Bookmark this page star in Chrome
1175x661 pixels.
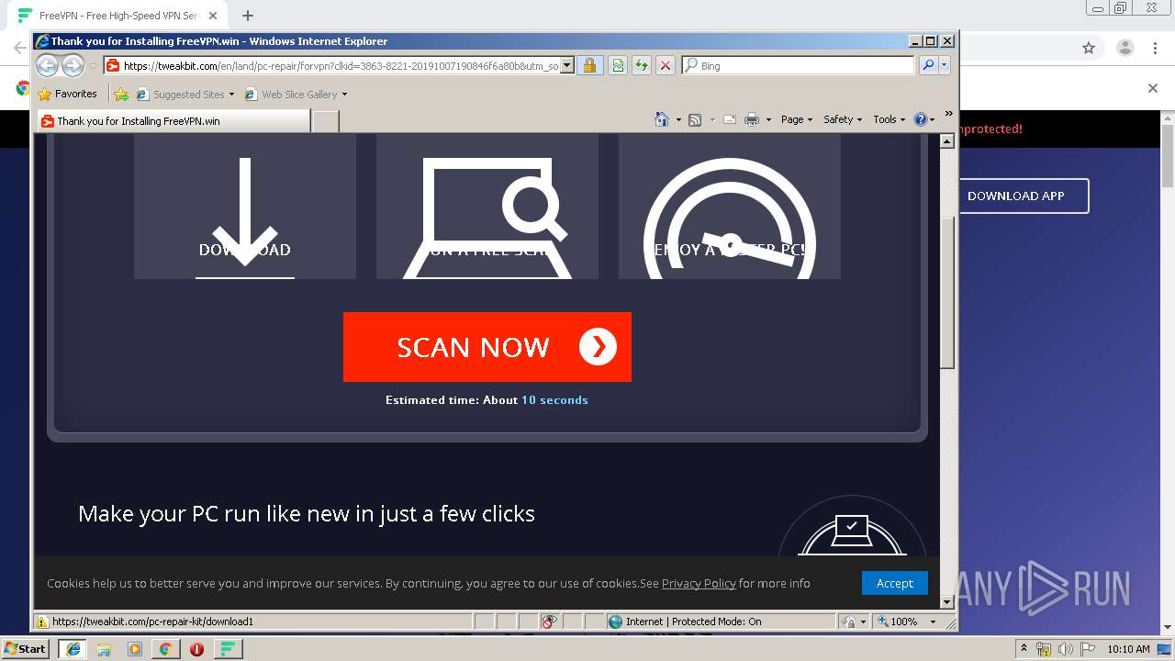[x=1089, y=48]
